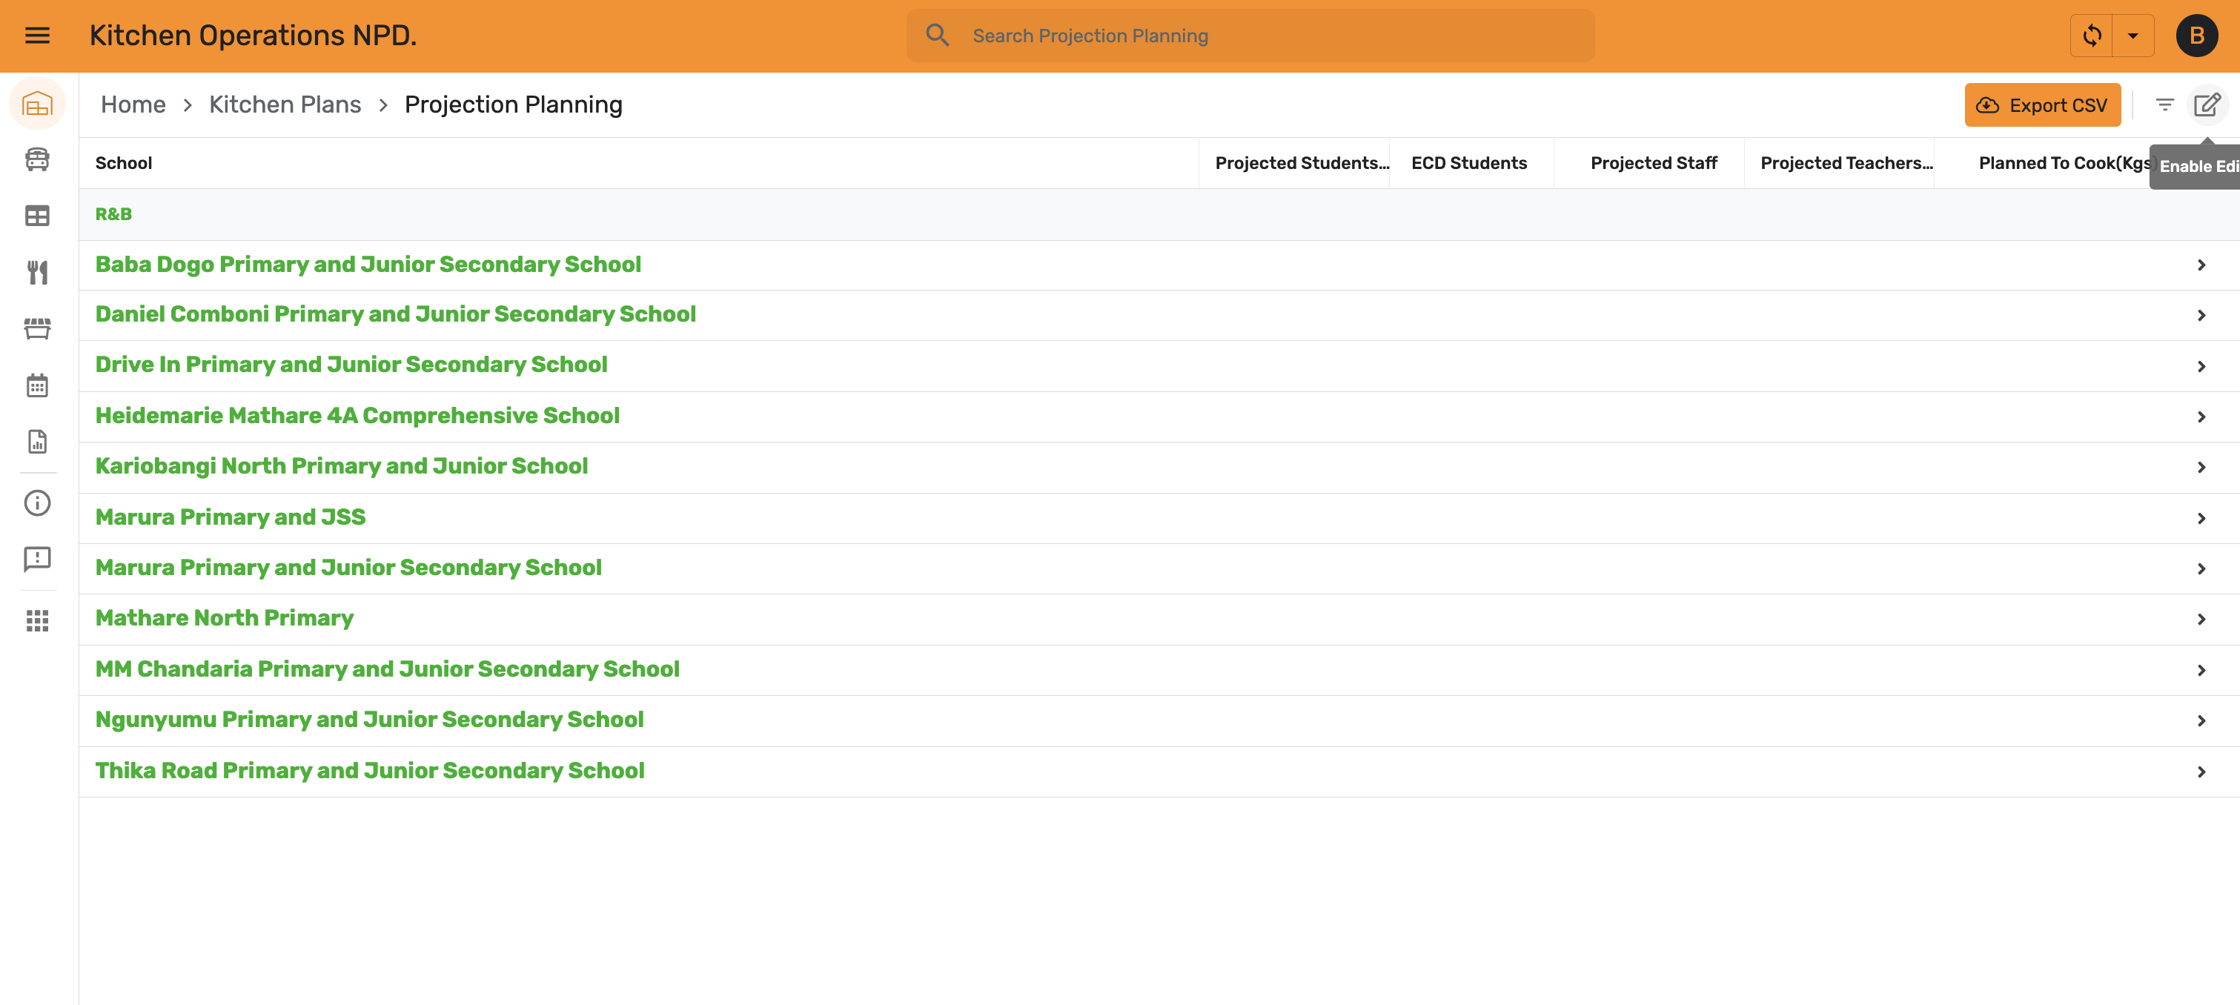The width and height of the screenshot is (2240, 1005).
Task: Open the hamburger navigation menu
Action: pyautogui.click(x=37, y=36)
